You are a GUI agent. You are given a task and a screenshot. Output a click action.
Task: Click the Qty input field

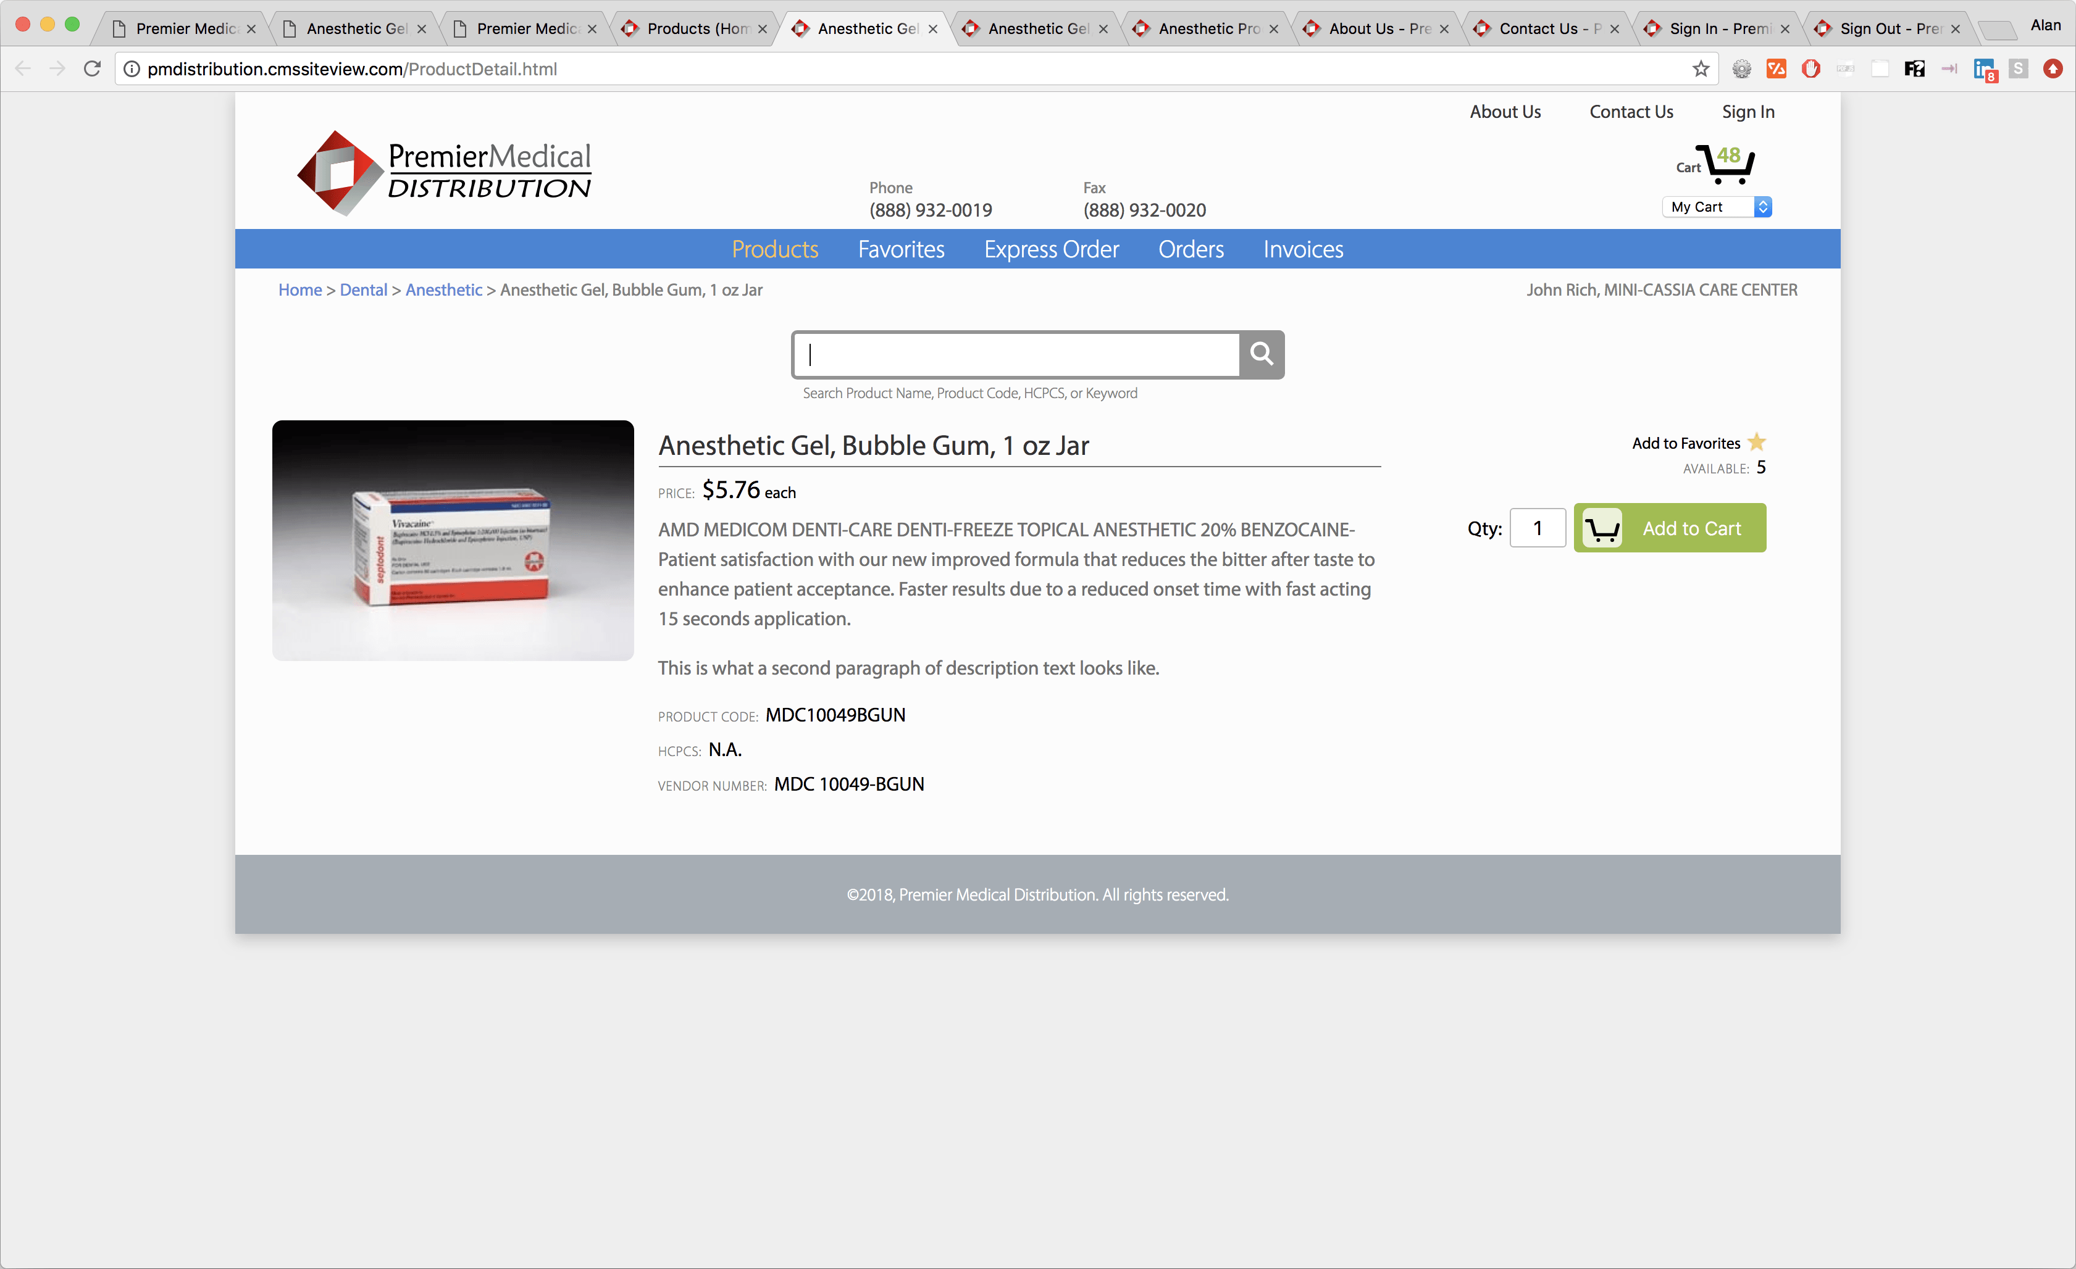[1538, 528]
